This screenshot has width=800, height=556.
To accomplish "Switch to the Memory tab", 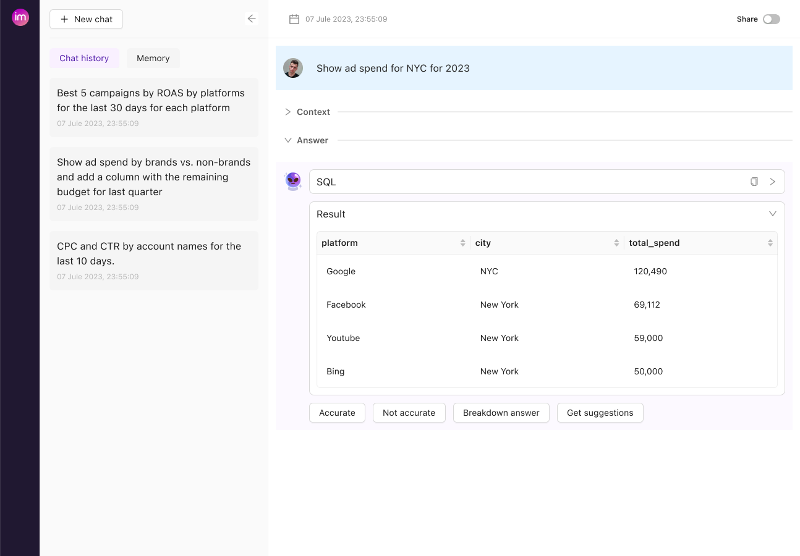I will coord(153,58).
